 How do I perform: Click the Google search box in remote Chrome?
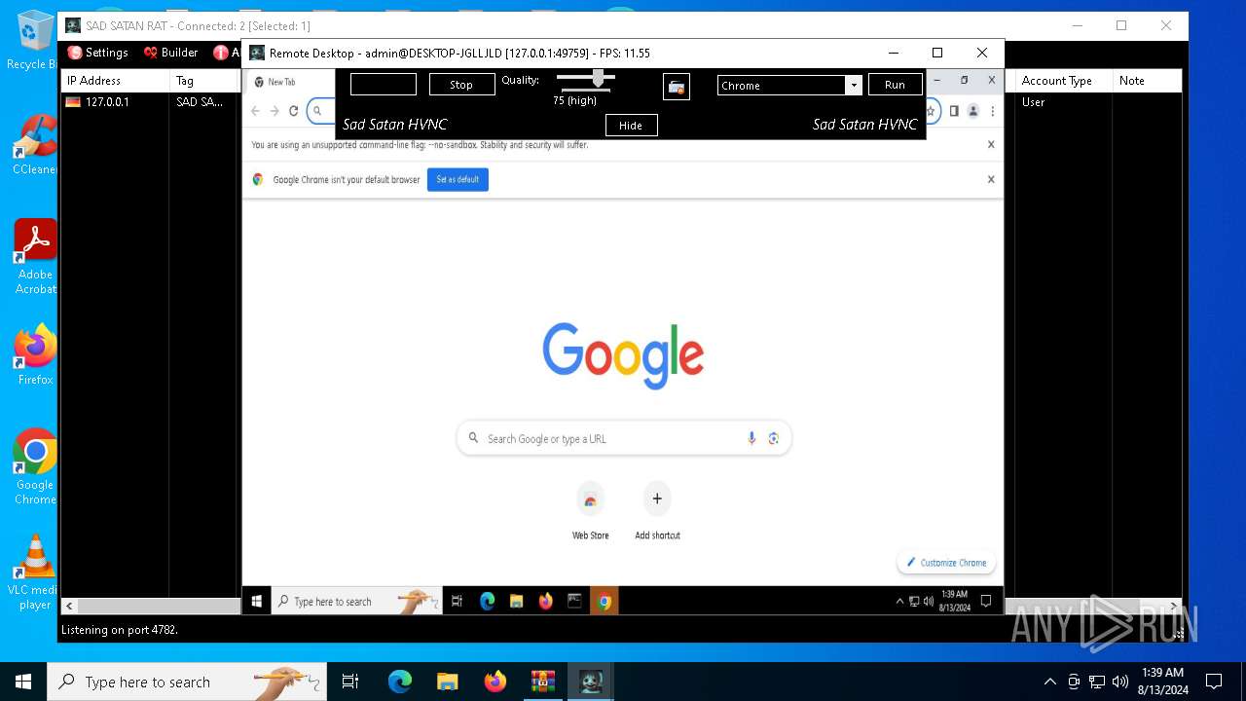pyautogui.click(x=624, y=438)
